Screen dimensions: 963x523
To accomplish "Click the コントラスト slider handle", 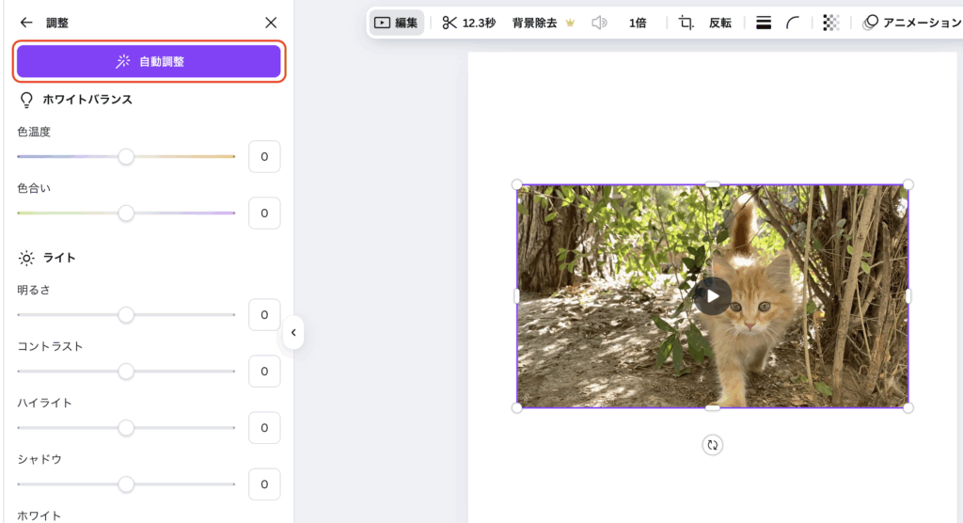I will [x=126, y=372].
